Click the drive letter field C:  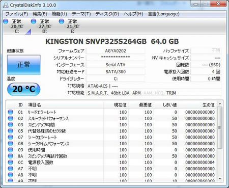coord(116,78)
